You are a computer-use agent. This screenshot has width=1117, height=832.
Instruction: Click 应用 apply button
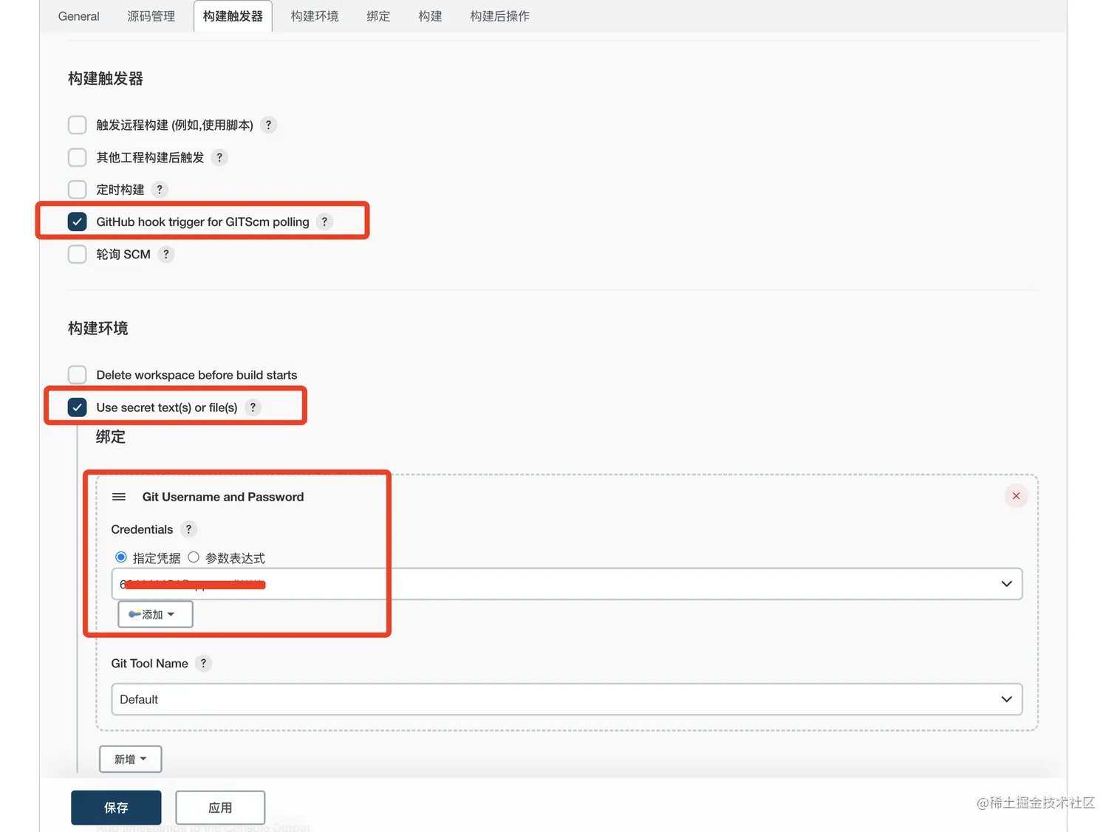pyautogui.click(x=220, y=808)
